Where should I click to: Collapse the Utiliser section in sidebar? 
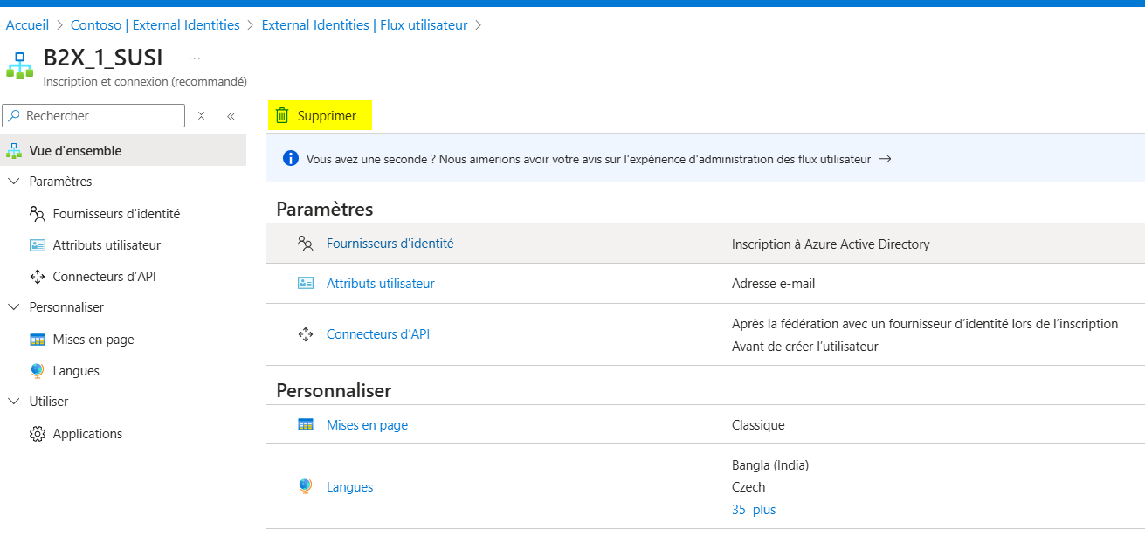tap(13, 402)
